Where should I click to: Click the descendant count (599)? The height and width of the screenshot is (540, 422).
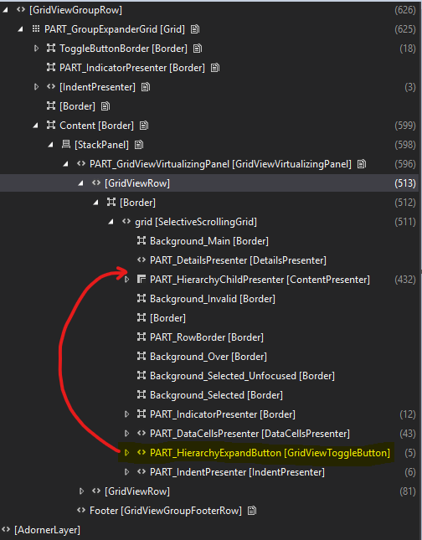tap(405, 126)
